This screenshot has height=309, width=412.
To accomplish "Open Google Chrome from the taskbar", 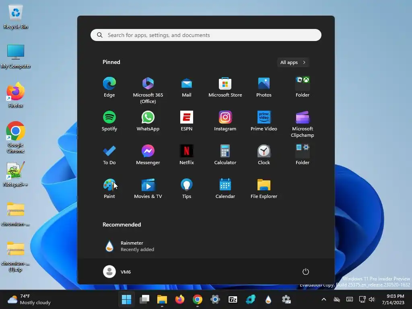I will pyautogui.click(x=197, y=299).
